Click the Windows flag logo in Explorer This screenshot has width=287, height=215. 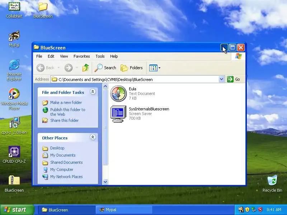point(238,56)
